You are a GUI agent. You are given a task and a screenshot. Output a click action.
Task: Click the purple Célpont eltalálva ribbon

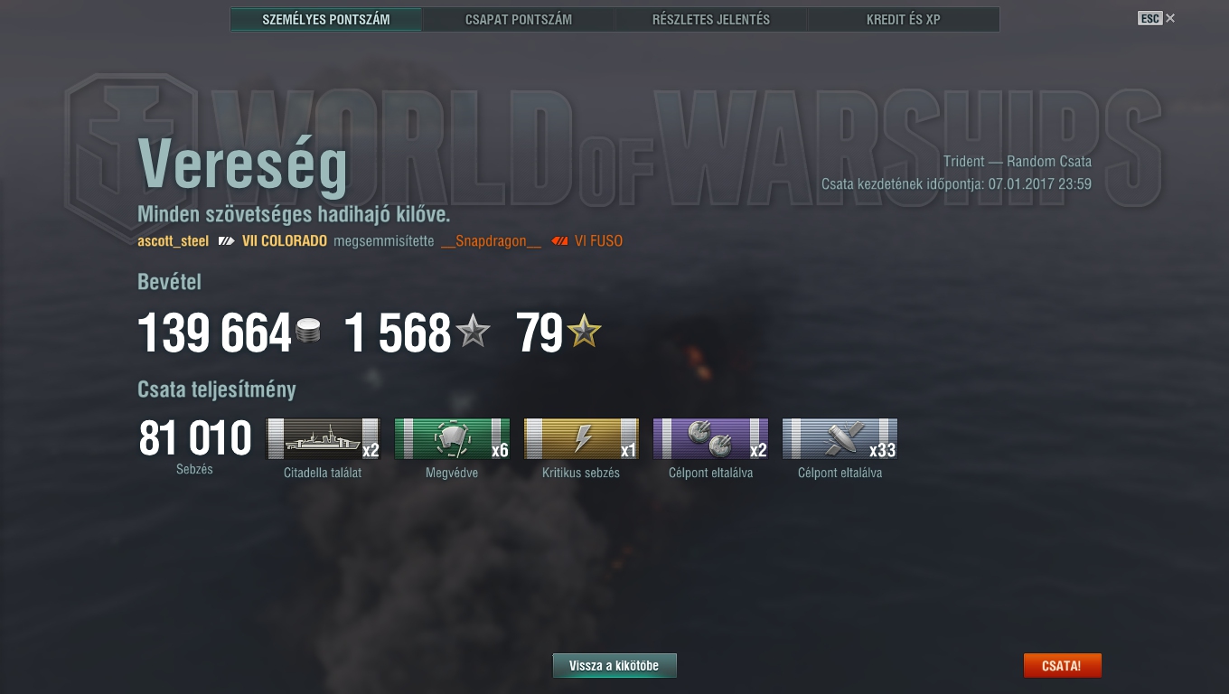tap(710, 438)
